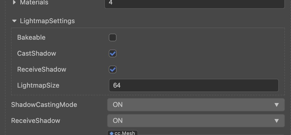Uncheck the CastShadow checkbox
This screenshot has width=291, height=135.
click(113, 53)
